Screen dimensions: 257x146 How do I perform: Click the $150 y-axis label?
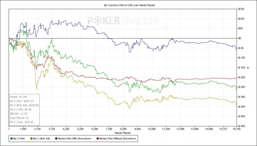click(x=241, y=9)
